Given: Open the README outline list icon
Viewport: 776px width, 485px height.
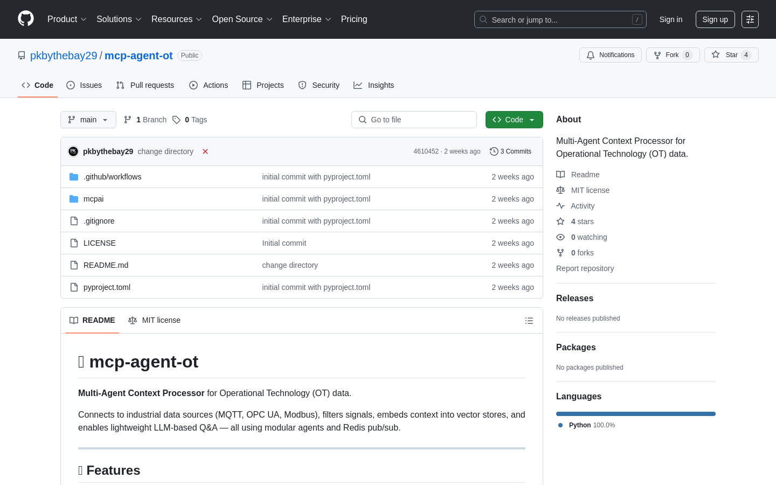Looking at the screenshot, I should pyautogui.click(x=529, y=321).
